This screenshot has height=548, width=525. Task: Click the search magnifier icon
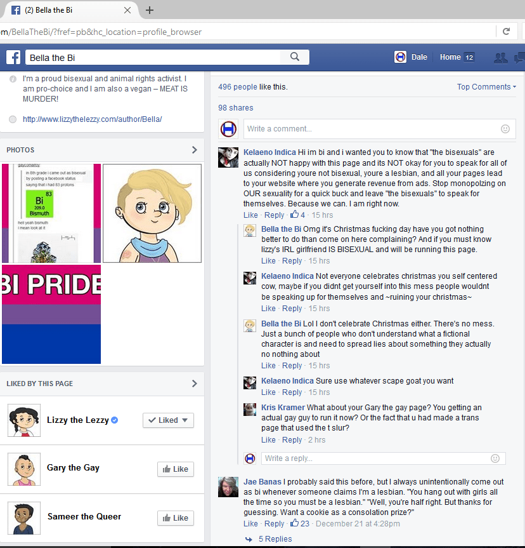click(294, 57)
